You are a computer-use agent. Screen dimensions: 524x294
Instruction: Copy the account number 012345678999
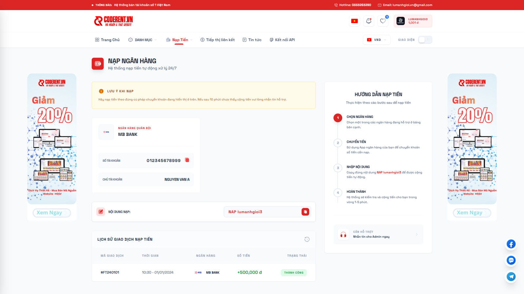tap(187, 160)
